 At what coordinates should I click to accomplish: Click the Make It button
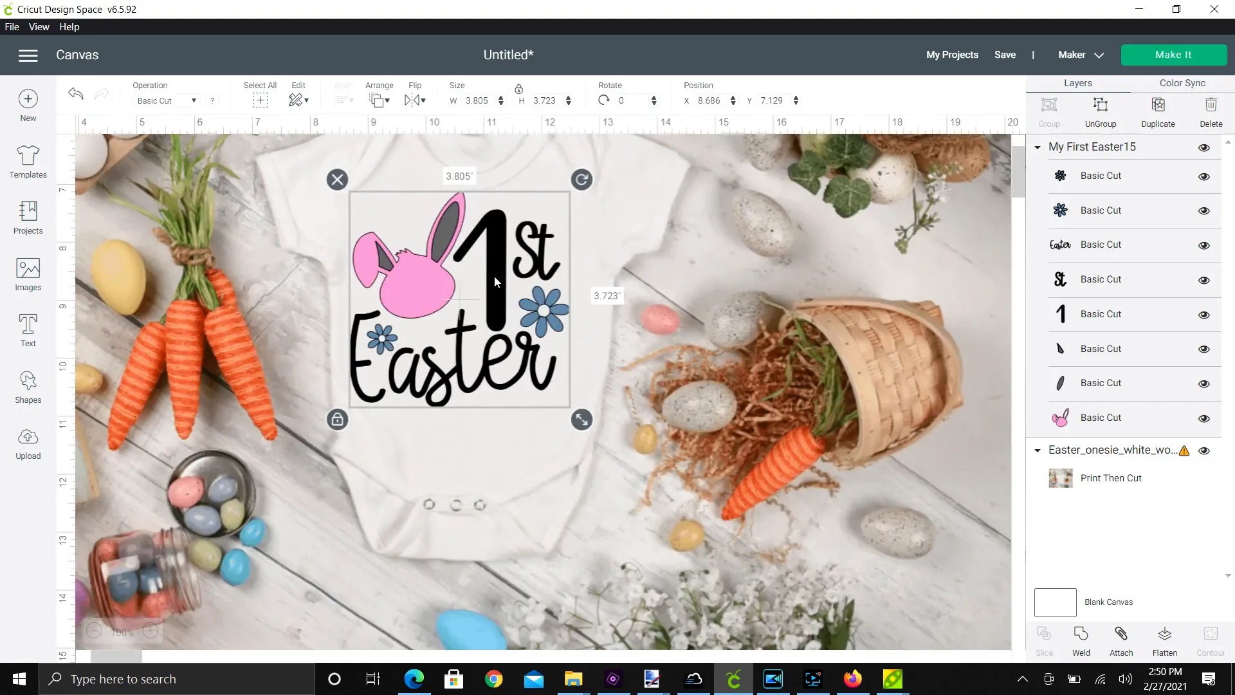(1173, 55)
